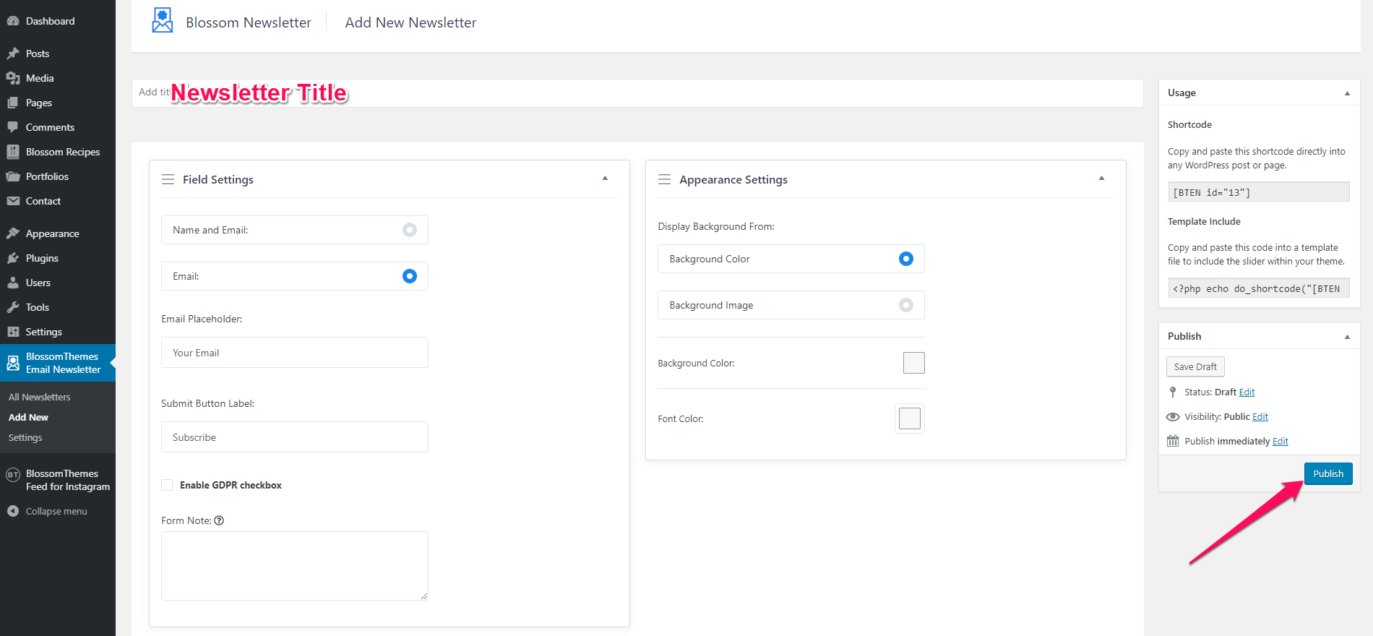The height and width of the screenshot is (636, 1373).
Task: Select the Name and Email radio option
Action: tap(410, 230)
